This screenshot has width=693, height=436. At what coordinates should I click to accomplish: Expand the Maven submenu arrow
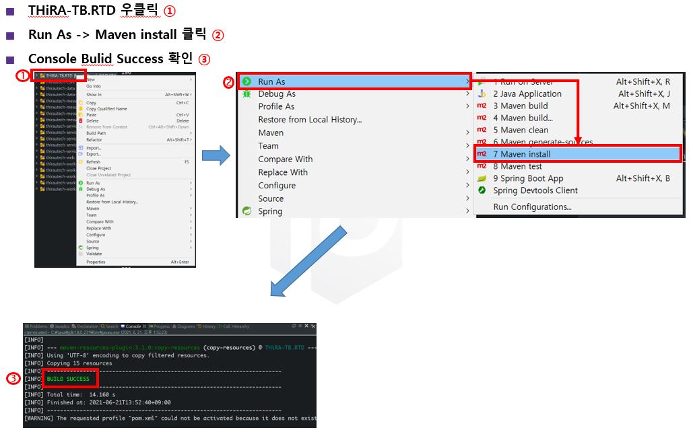coord(467,133)
